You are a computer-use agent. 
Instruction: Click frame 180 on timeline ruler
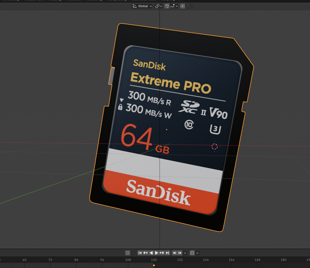click(284, 260)
